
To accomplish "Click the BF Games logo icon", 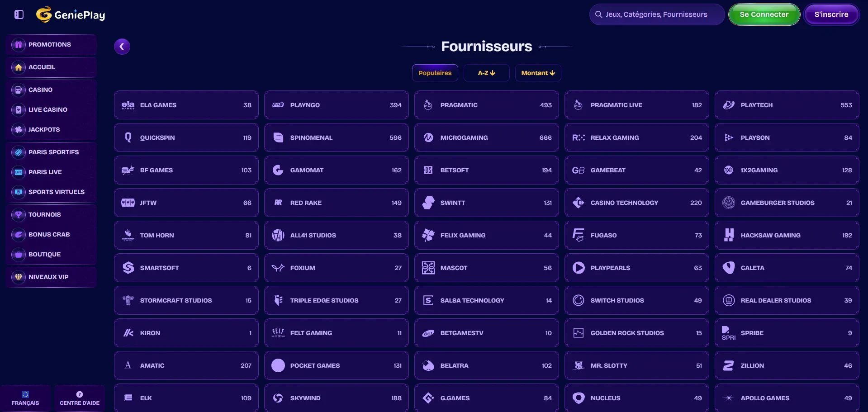I will [x=128, y=170].
